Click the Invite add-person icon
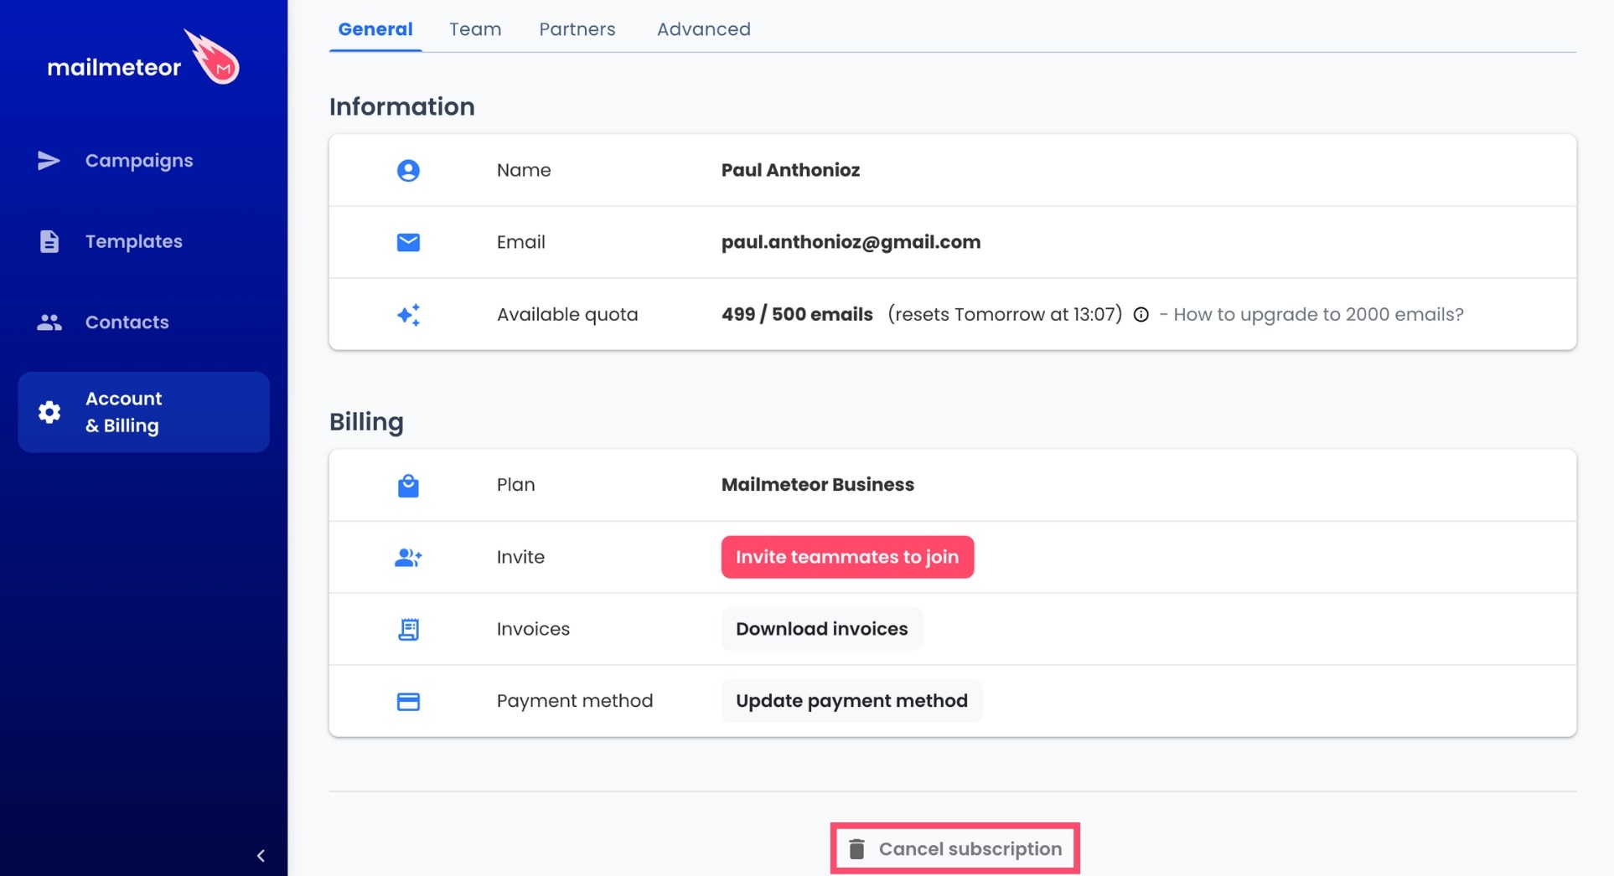1614x876 pixels. pos(408,558)
